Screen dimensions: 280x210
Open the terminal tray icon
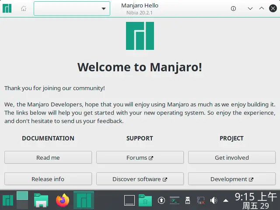[x=175, y=200]
